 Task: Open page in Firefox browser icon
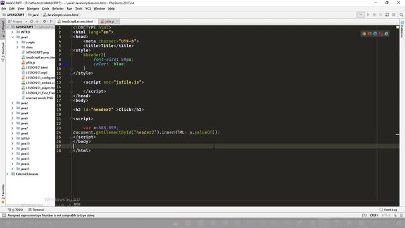click(370, 34)
